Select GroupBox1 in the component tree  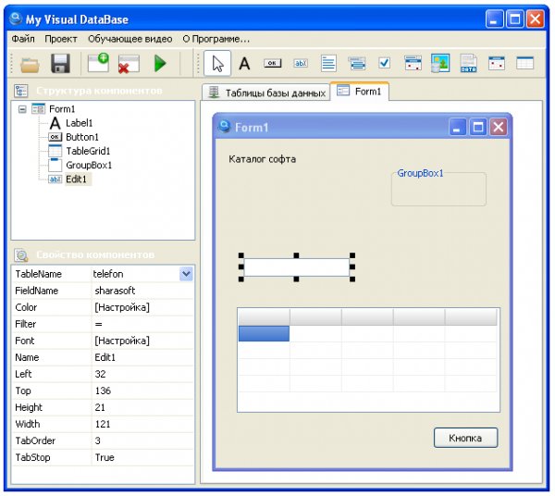(89, 166)
